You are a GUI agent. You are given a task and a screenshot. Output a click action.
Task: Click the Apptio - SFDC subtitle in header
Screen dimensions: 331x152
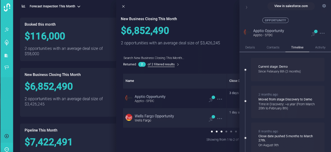pos(263,35)
